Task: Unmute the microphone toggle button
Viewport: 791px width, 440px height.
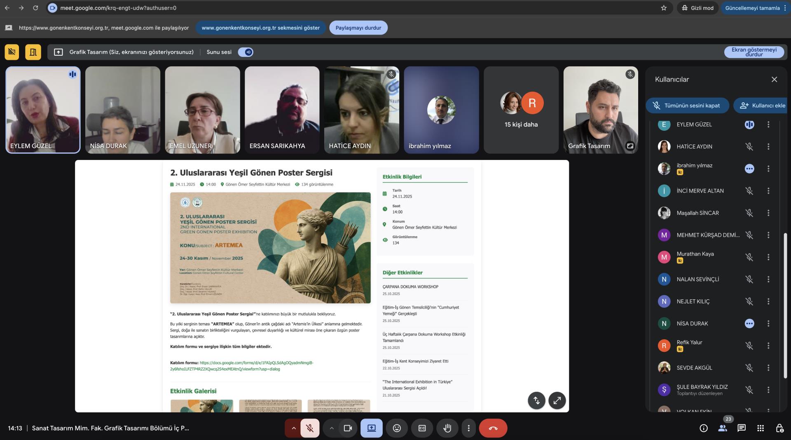Action: [310, 428]
